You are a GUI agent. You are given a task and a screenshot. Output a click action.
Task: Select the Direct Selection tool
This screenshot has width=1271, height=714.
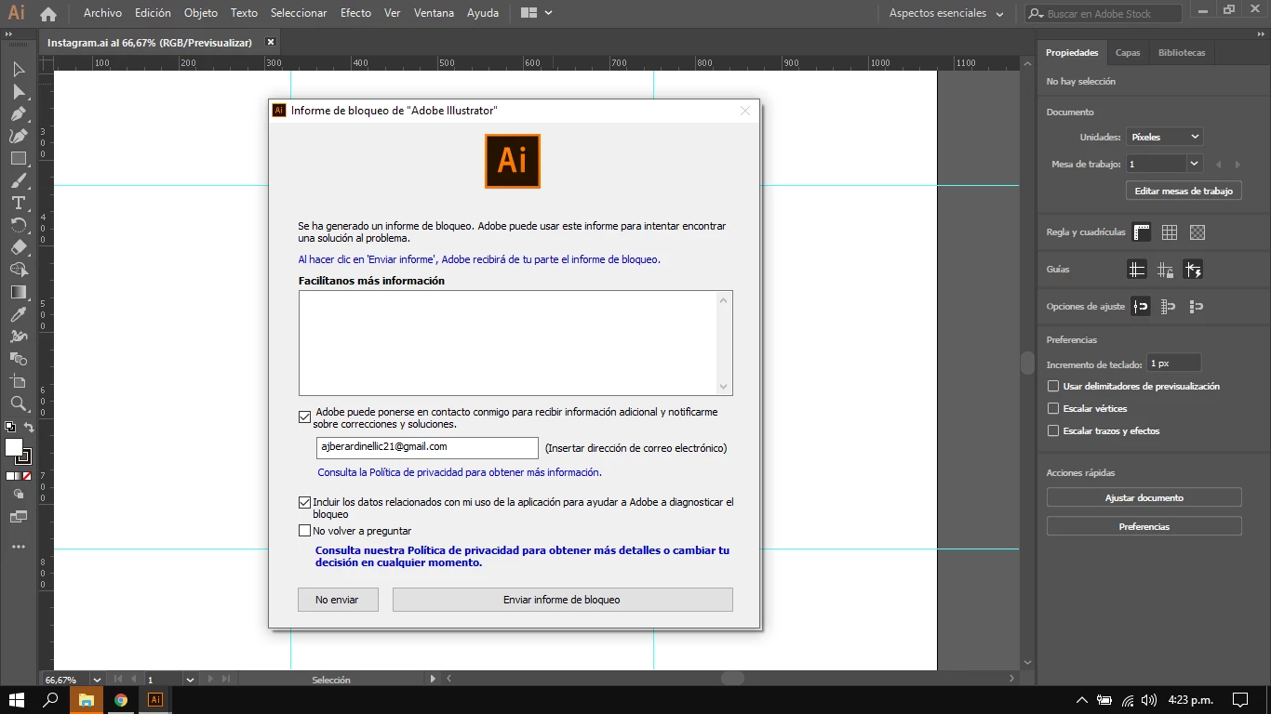pyautogui.click(x=19, y=92)
